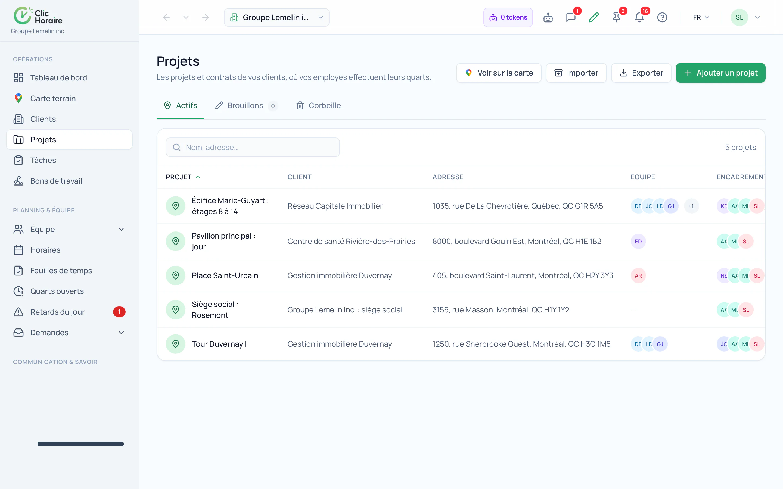This screenshot has height=489, width=783.
Task: Open the robot assistant icon
Action: (548, 17)
